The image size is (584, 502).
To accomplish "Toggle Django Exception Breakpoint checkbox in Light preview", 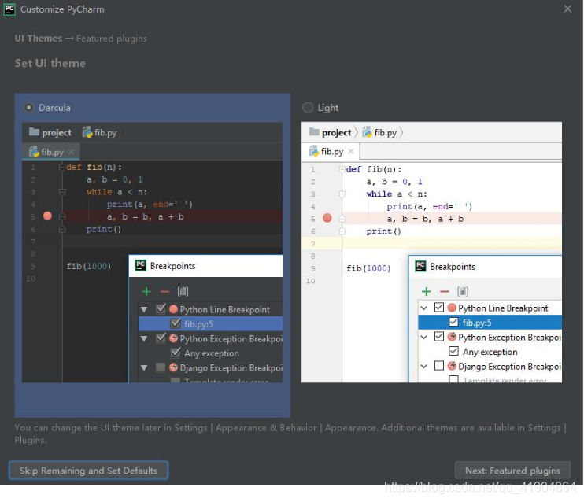I will 439,366.
